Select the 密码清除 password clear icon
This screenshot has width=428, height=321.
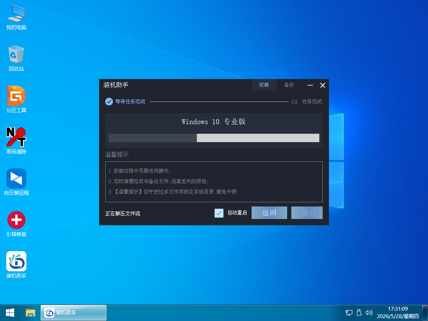[x=16, y=141]
